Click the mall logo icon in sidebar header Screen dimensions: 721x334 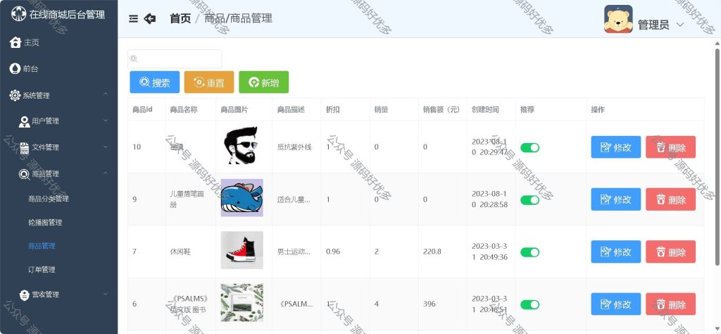(18, 14)
